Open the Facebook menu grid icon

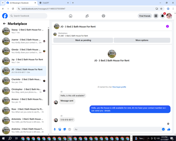[x=156, y=16]
